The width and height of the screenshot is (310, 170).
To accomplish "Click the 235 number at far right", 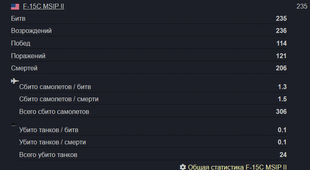I will click(302, 7).
